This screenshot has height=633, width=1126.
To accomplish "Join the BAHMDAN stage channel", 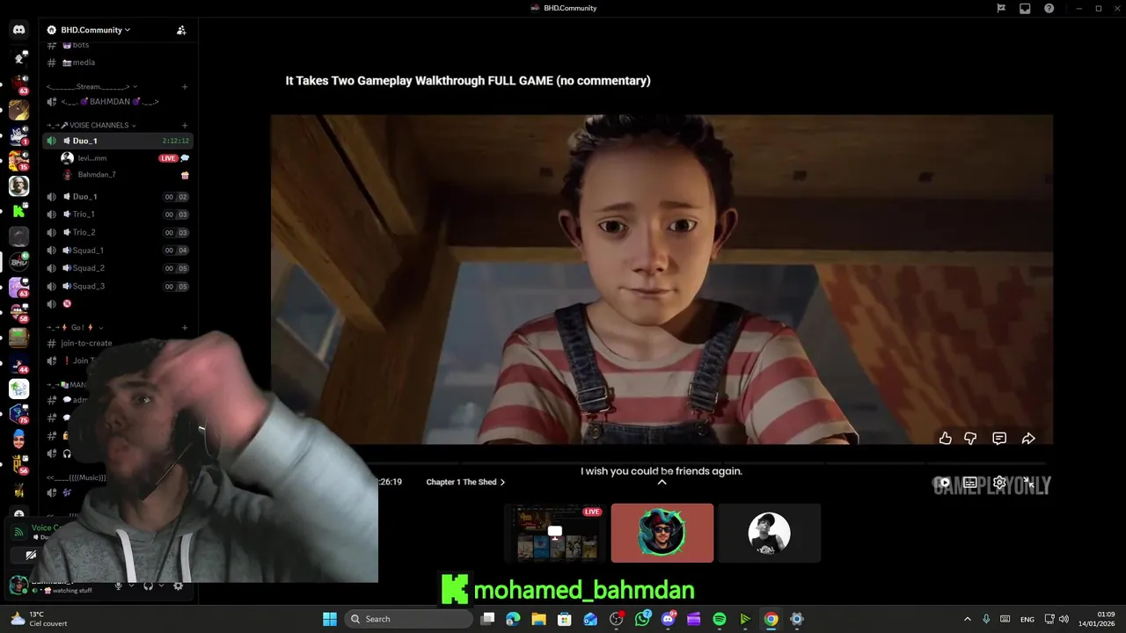I will tap(110, 102).
